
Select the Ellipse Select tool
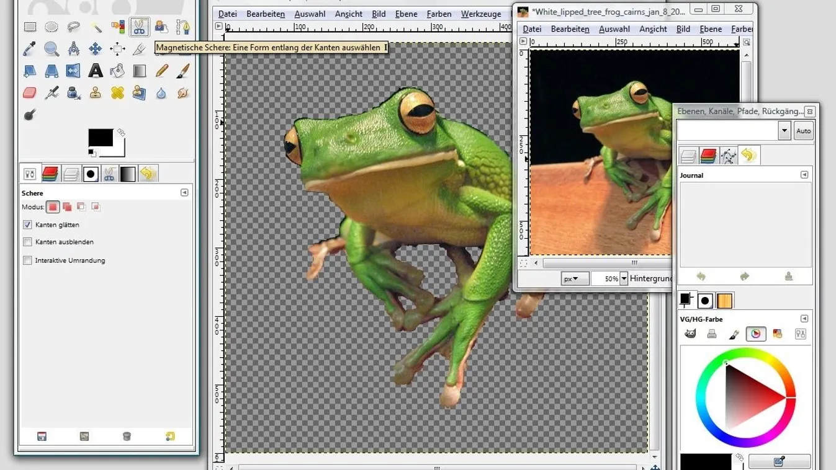(x=52, y=27)
